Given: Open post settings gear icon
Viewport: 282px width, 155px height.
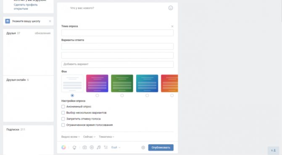Looking at the screenshot, I should click(x=143, y=147).
